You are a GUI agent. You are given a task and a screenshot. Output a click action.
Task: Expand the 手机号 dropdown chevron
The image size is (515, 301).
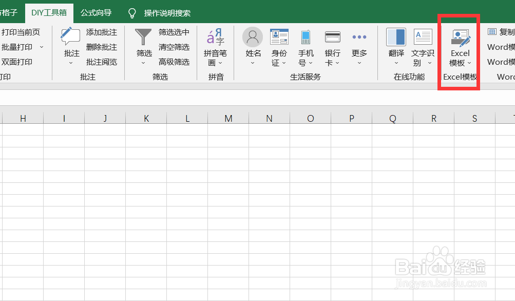point(311,63)
